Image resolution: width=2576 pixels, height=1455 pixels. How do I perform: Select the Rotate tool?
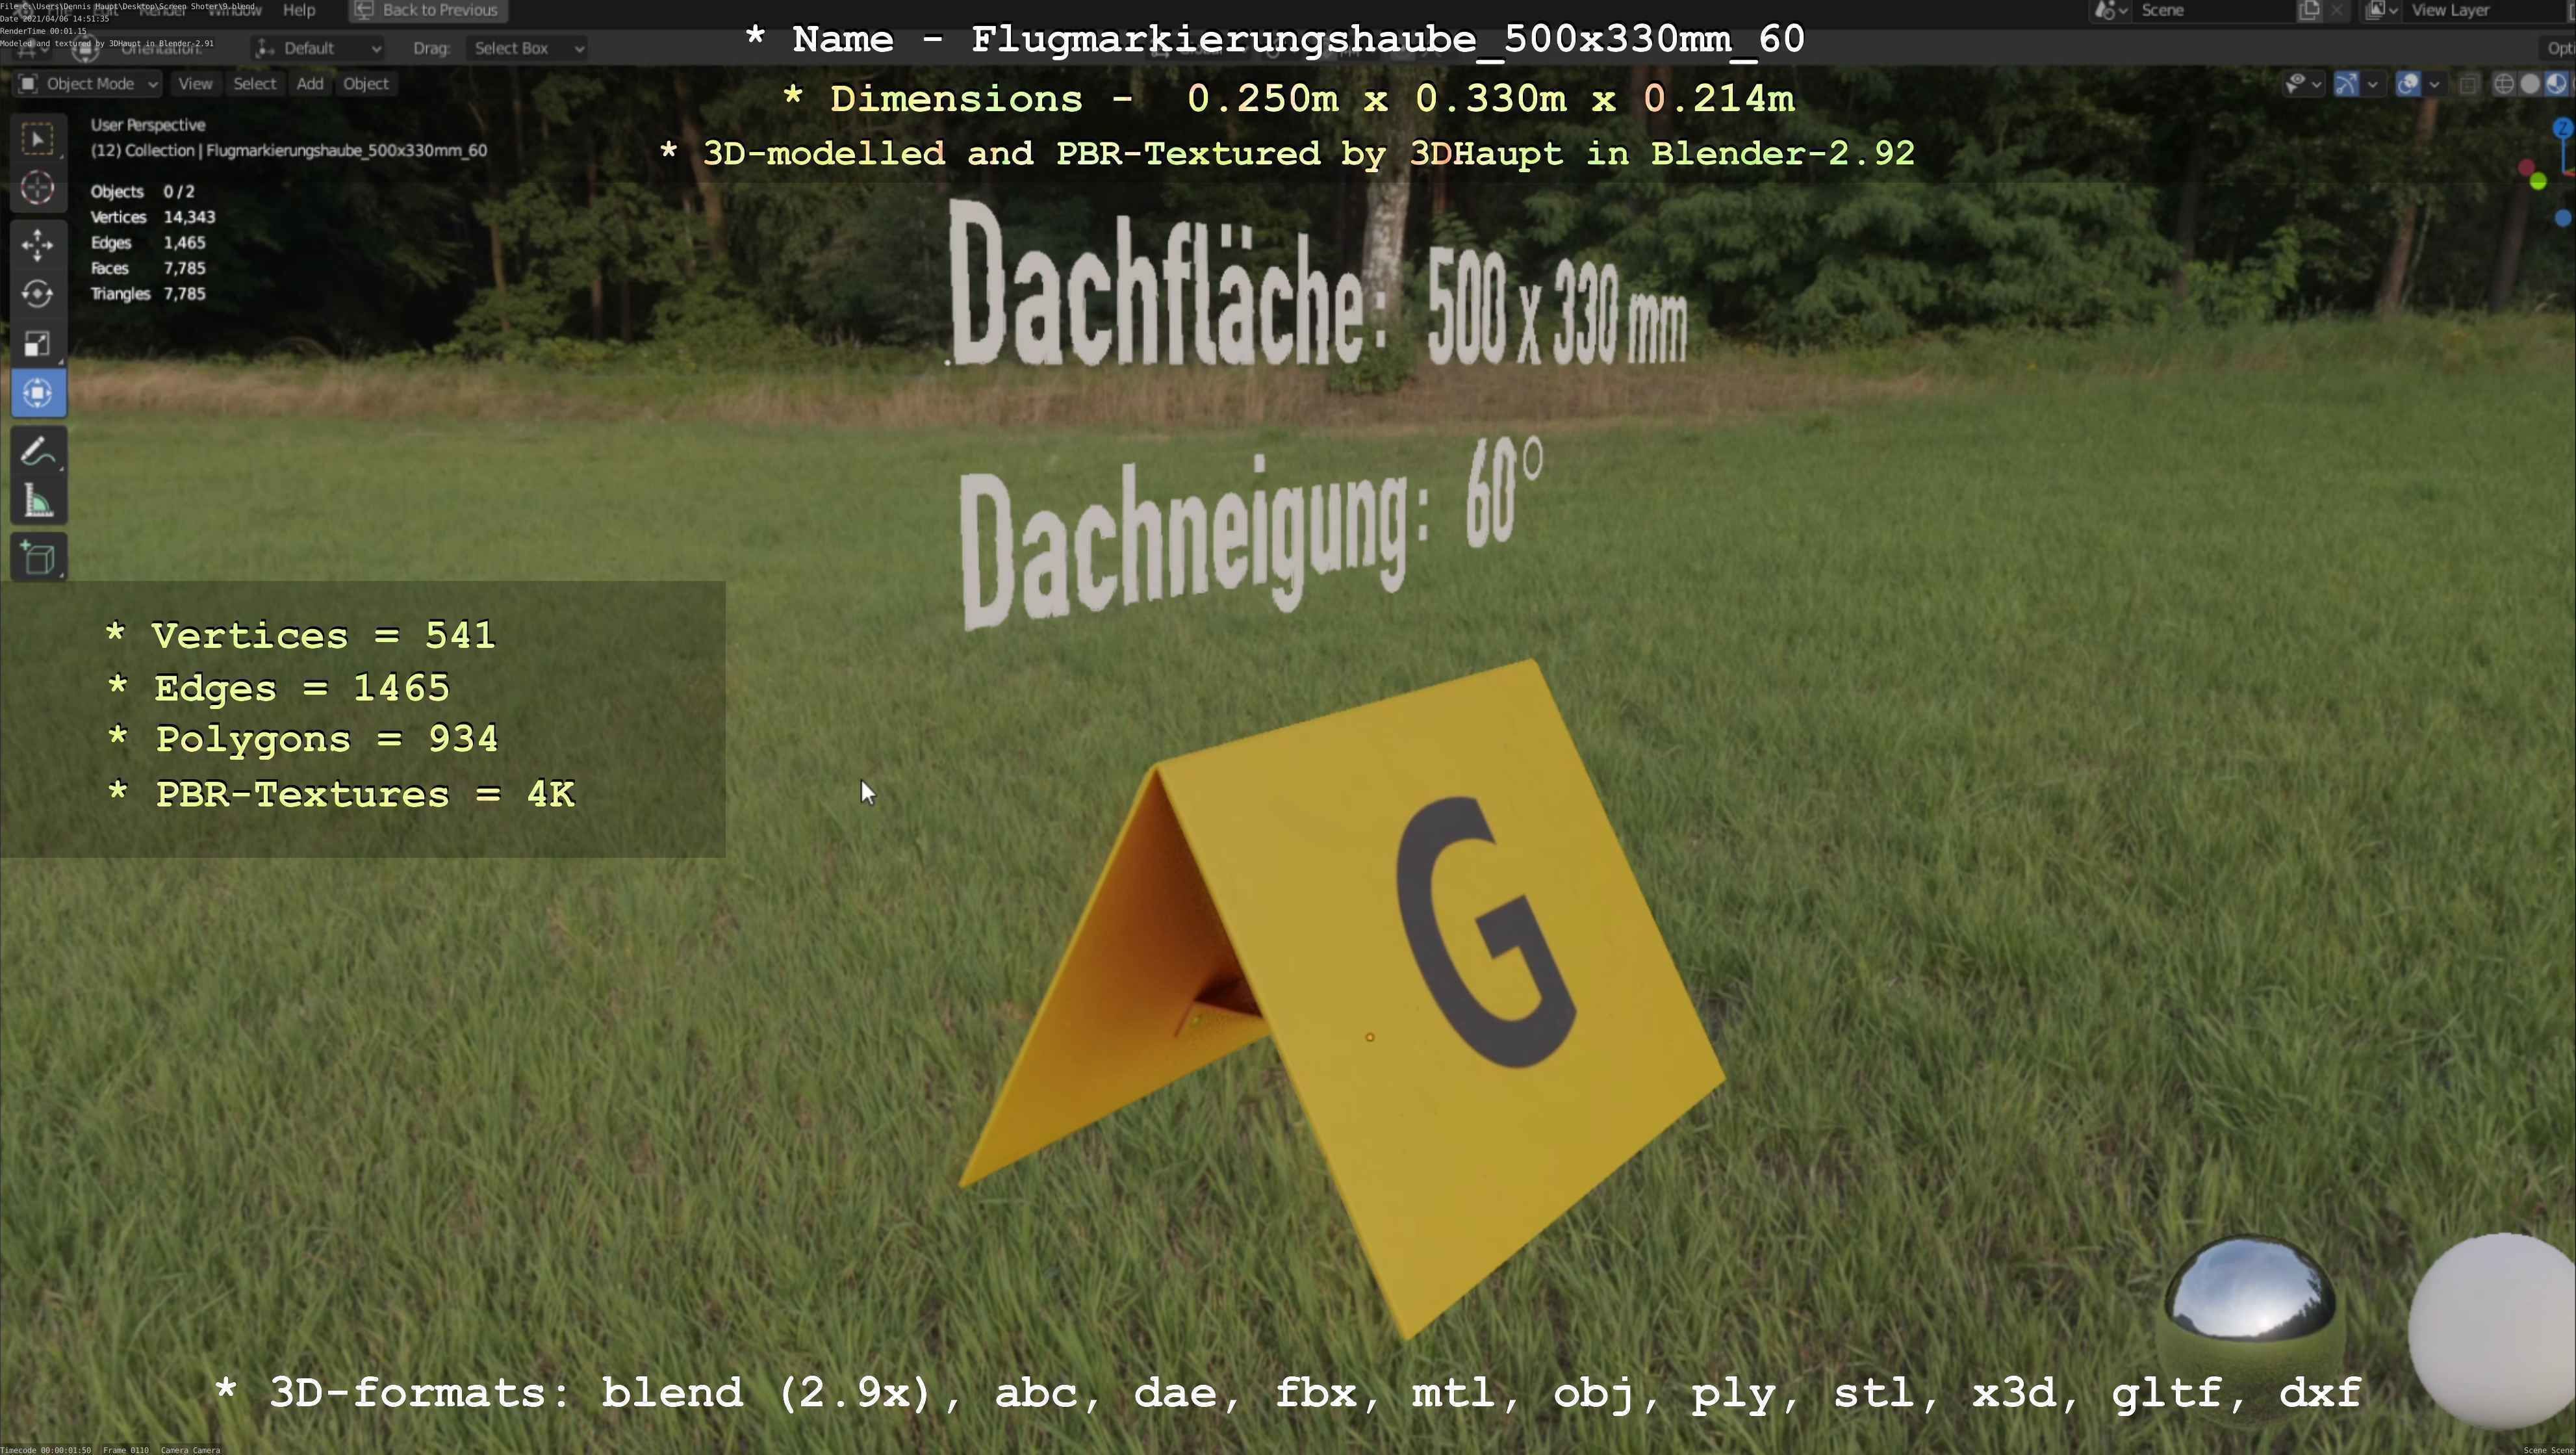click(38, 294)
